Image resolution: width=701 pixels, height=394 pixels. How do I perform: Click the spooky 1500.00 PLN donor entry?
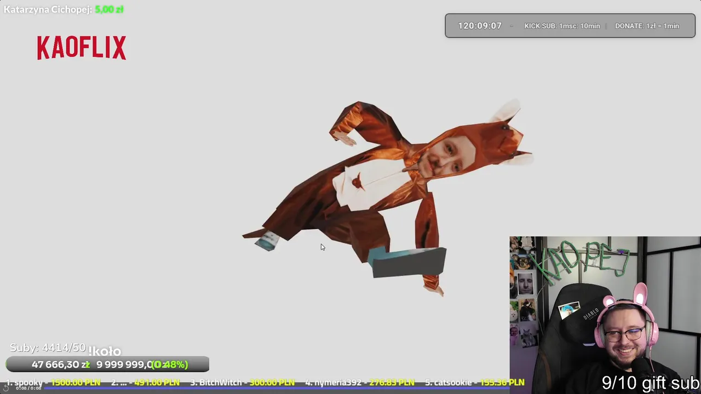click(x=53, y=383)
